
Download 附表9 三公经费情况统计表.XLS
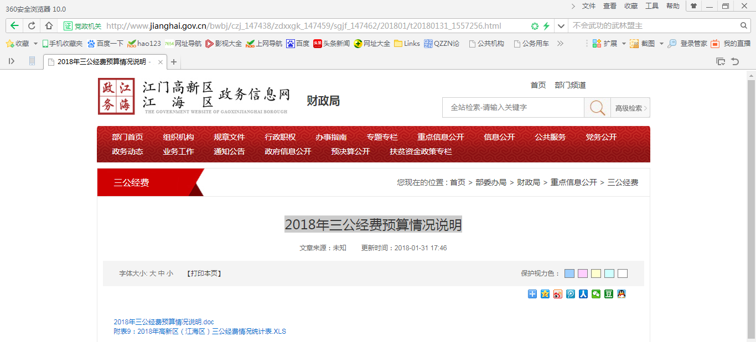point(200,332)
